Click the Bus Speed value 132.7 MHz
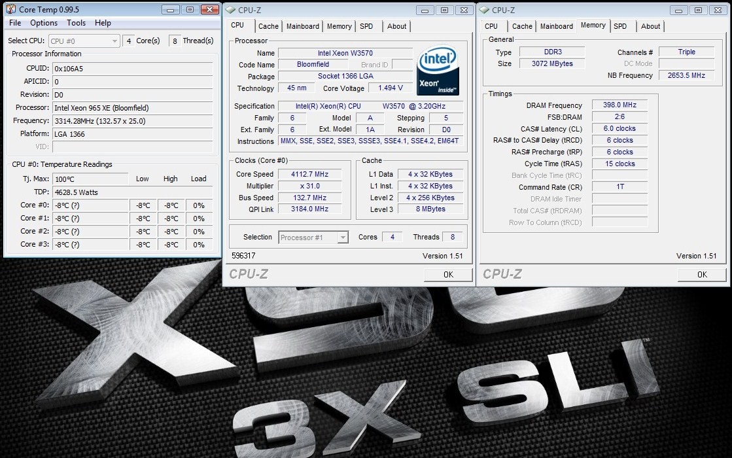732x458 pixels. pos(310,198)
